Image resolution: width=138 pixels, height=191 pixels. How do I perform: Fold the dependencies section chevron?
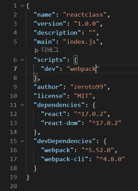(x=22, y=105)
